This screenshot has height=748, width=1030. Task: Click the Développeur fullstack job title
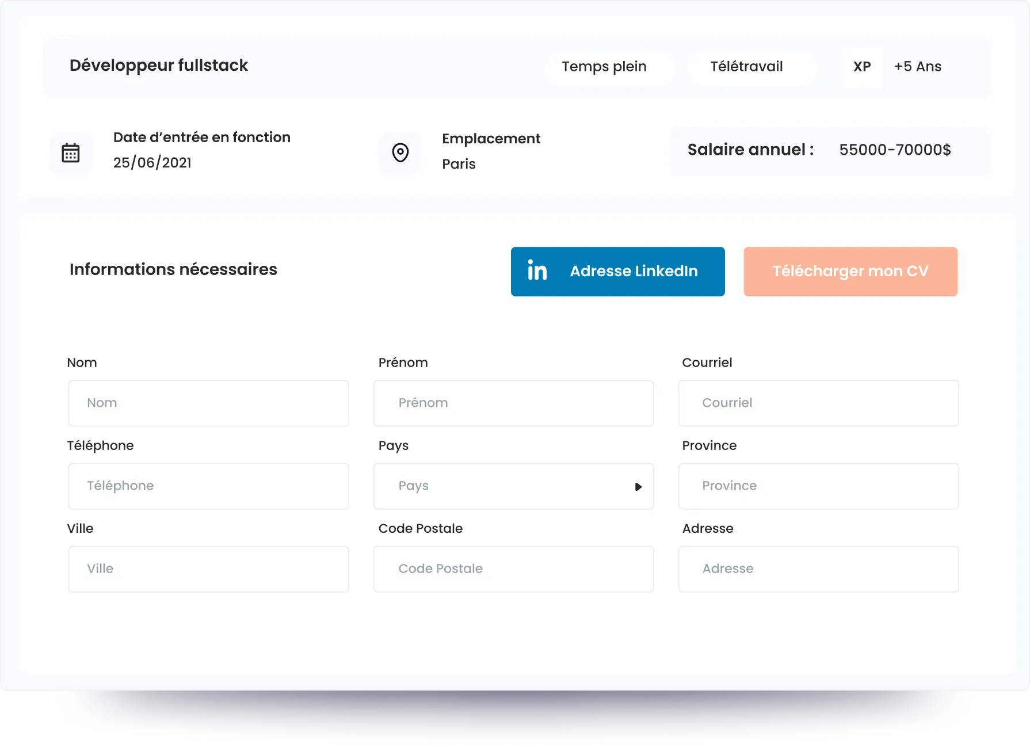[x=159, y=66]
